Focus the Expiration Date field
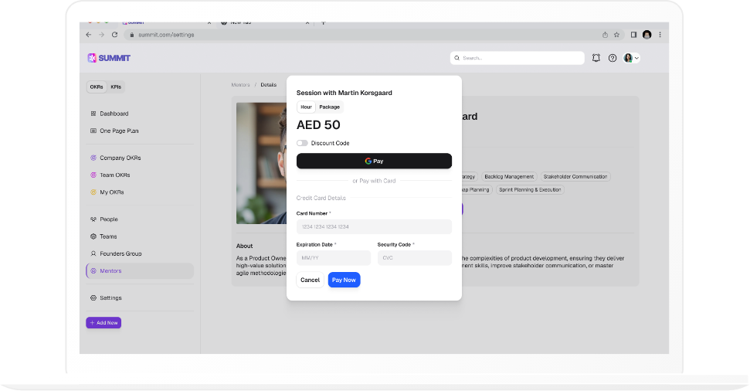The image size is (750, 391). [x=334, y=258]
